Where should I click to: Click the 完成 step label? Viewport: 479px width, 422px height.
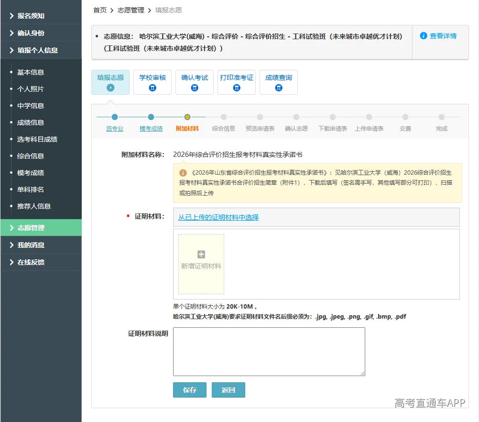[x=442, y=129]
